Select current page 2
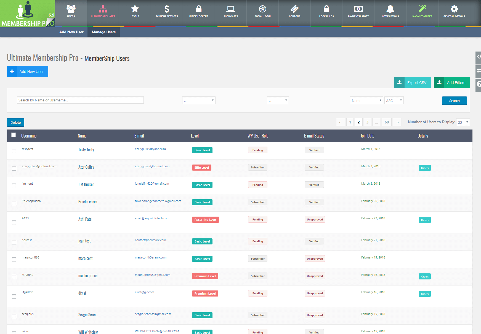Screen dimensions: 481x334 click(x=359, y=122)
